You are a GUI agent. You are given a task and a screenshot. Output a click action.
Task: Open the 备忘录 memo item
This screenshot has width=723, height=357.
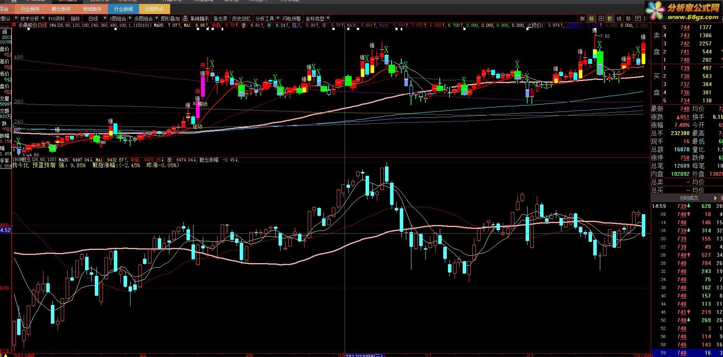tap(221, 19)
